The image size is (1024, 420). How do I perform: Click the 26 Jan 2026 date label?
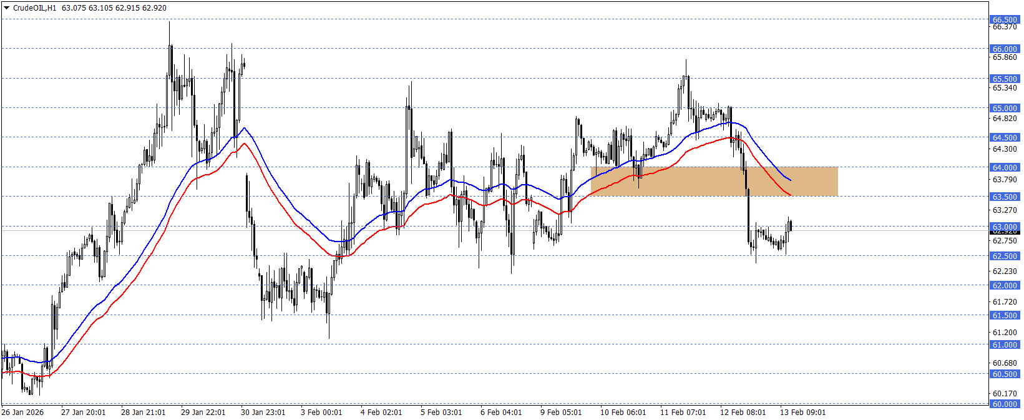click(22, 413)
